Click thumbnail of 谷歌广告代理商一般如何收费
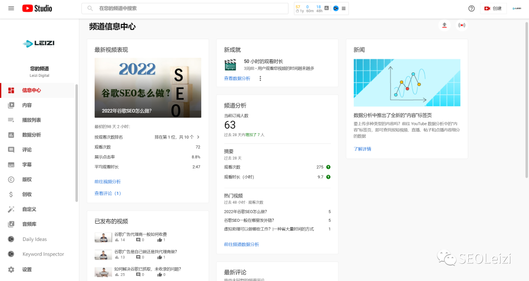Viewport: 529px width, 281px height. (103, 237)
